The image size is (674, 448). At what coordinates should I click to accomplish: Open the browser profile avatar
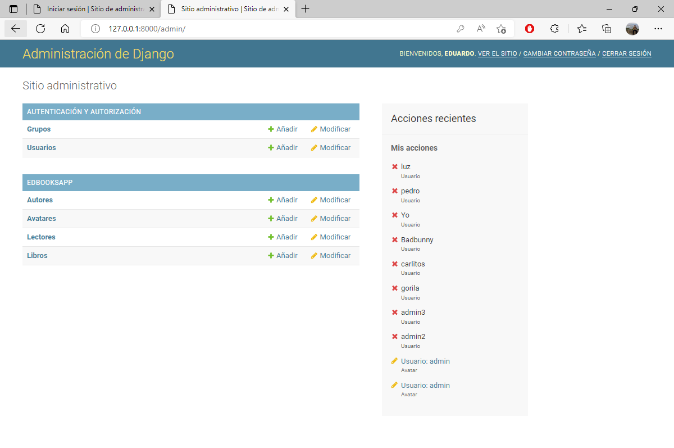632,29
